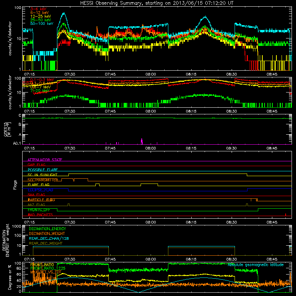The image size is (296, 296).
Task: Select the blue ECLIPSE_FLAG label
Action: click(x=40, y=190)
